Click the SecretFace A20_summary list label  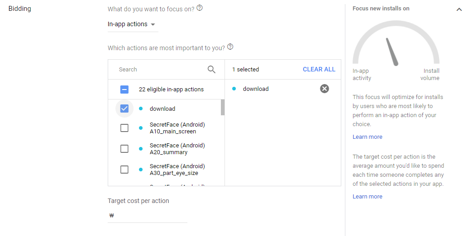click(x=177, y=149)
